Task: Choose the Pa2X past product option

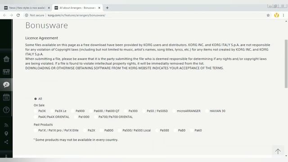Action: click(x=85, y=130)
